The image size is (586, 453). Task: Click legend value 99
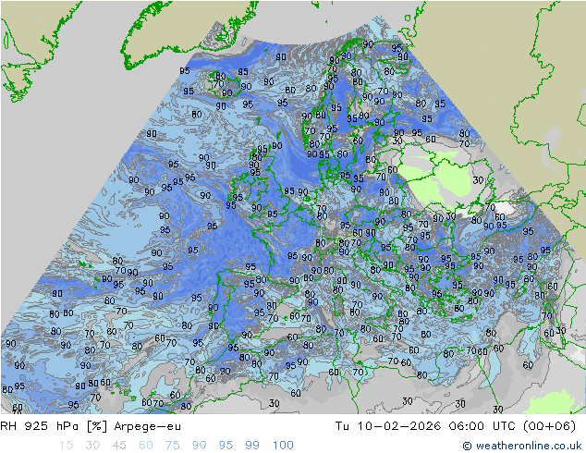[252, 446]
